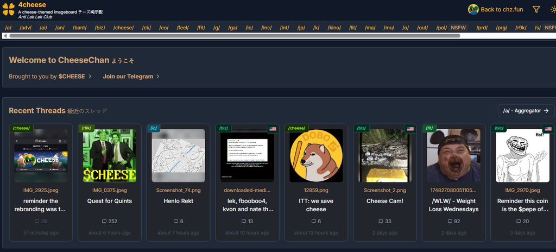Image resolution: width=556 pixels, height=252 pixels.
Task: Go Back to chz.fun
Action: (x=502, y=10)
